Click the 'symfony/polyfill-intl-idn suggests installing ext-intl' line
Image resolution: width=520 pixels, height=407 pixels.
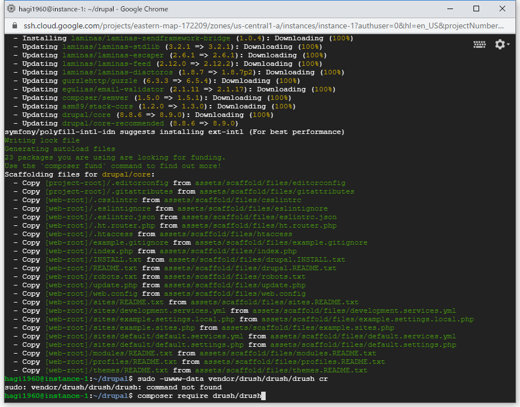click(175, 132)
